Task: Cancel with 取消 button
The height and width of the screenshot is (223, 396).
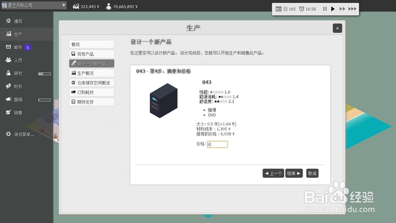Action: [312, 173]
